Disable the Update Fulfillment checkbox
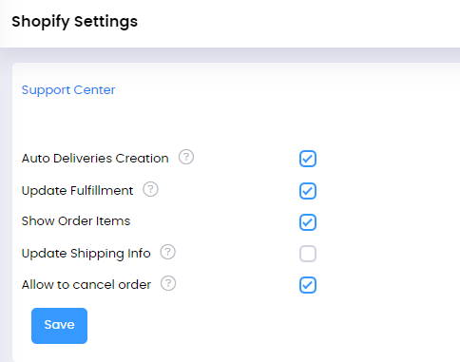This screenshot has width=460, height=362. point(308,191)
